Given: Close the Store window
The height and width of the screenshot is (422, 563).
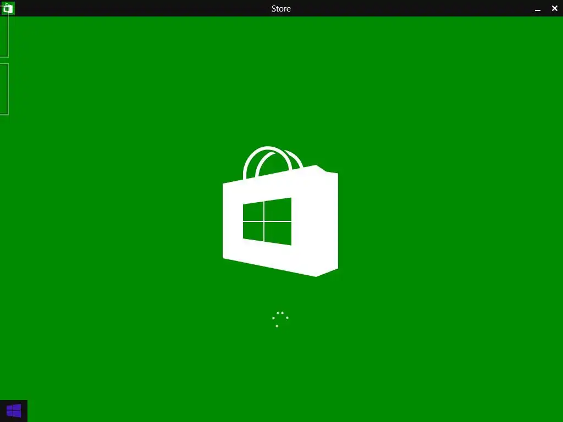Looking at the screenshot, I should pos(554,8).
